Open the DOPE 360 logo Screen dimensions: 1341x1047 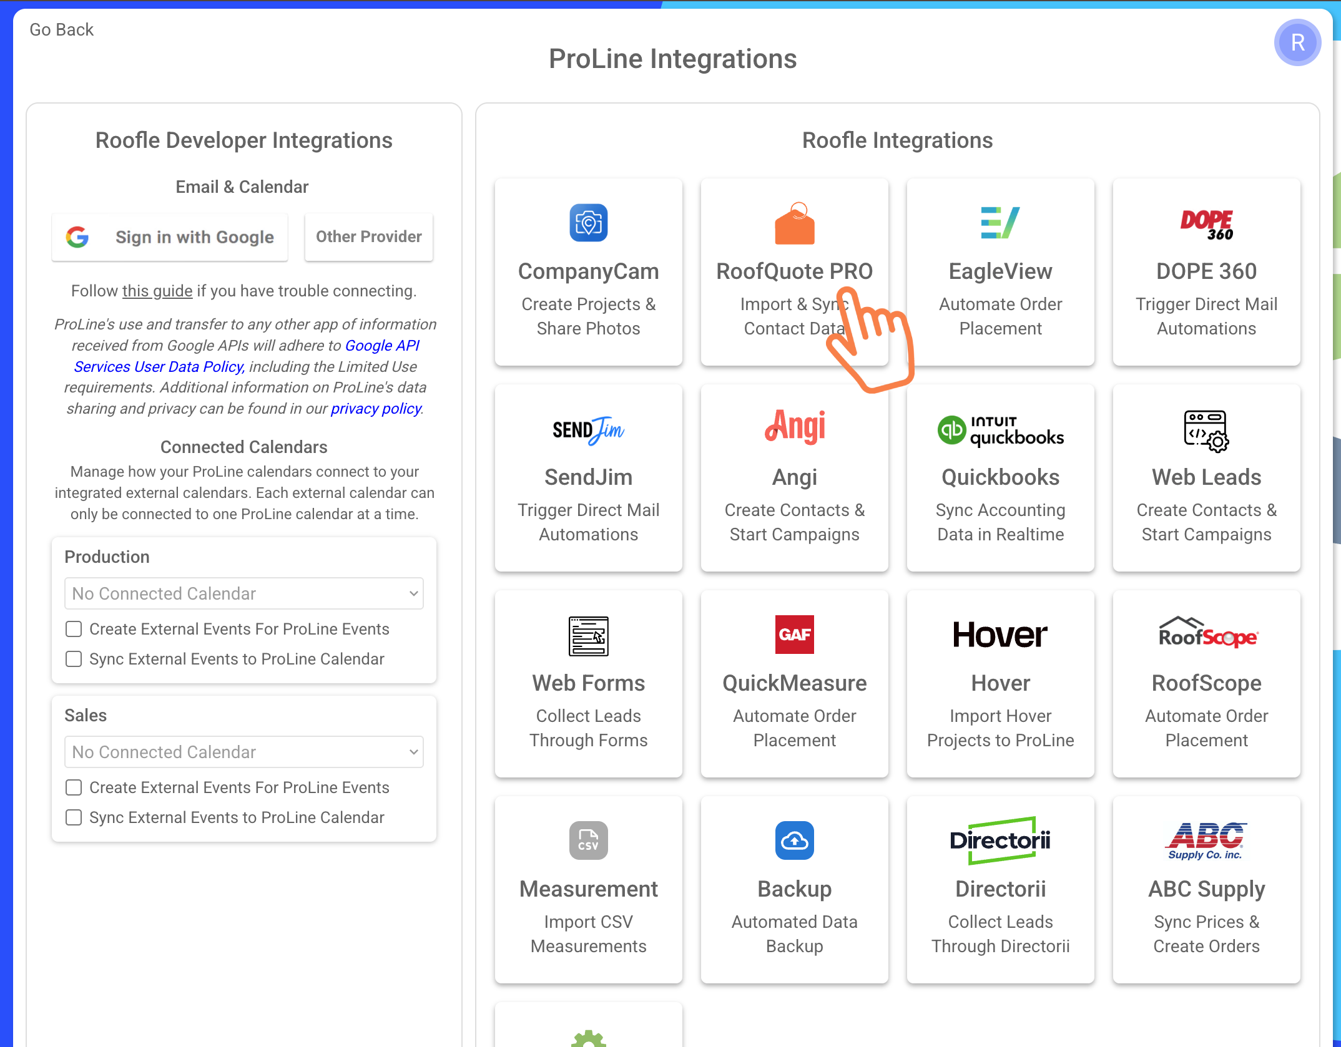coord(1206,224)
